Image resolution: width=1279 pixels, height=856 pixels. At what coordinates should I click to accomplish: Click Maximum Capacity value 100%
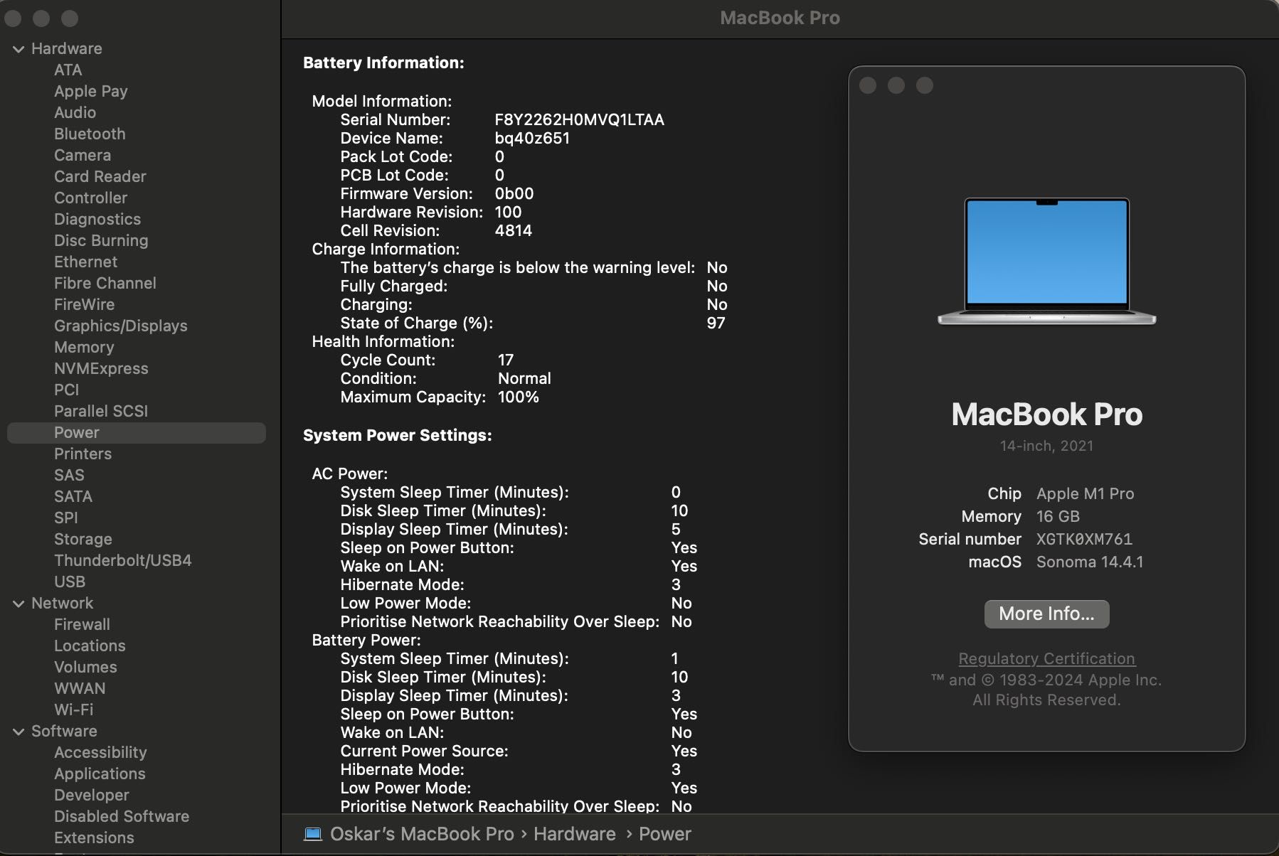(518, 397)
